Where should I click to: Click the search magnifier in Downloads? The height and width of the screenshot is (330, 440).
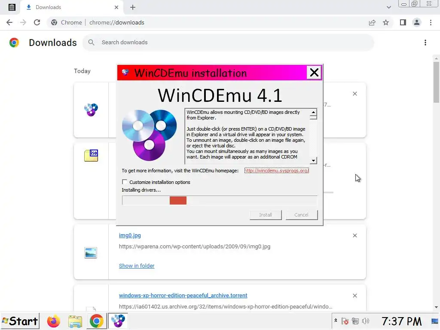click(x=91, y=43)
